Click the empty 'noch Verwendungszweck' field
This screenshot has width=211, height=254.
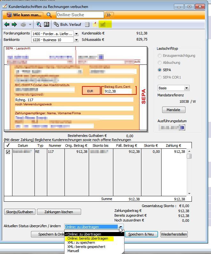(x=74, y=108)
